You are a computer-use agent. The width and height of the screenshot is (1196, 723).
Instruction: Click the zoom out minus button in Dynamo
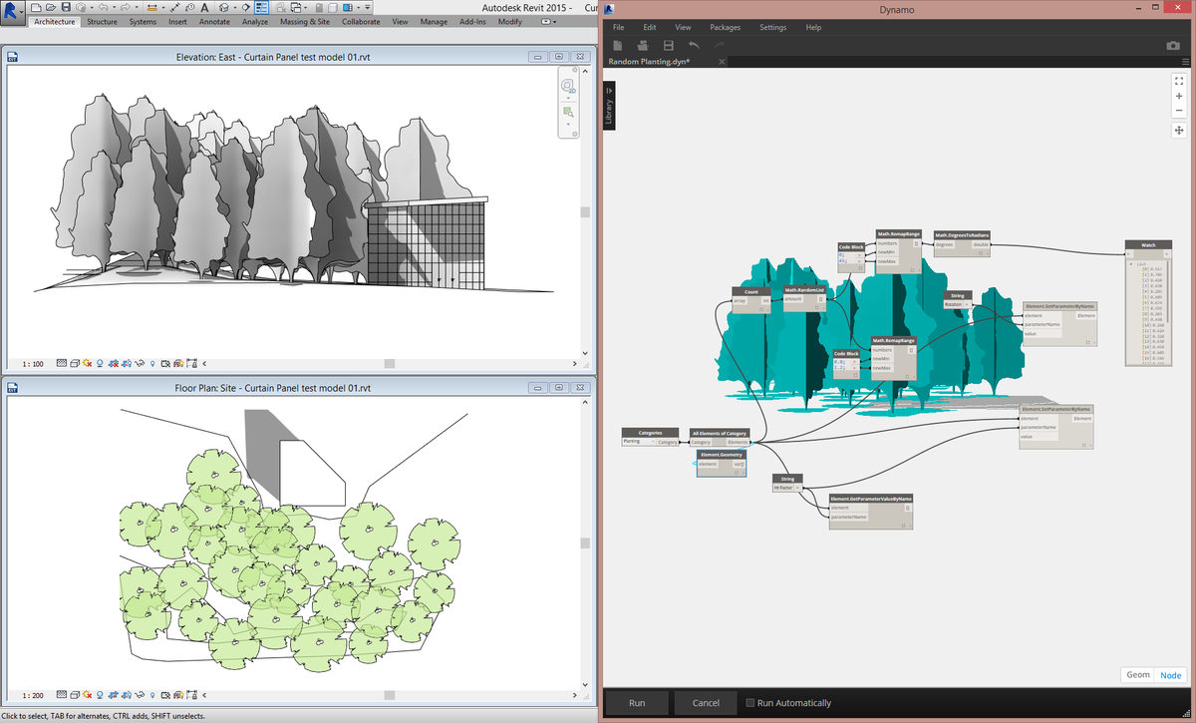[1179, 111]
